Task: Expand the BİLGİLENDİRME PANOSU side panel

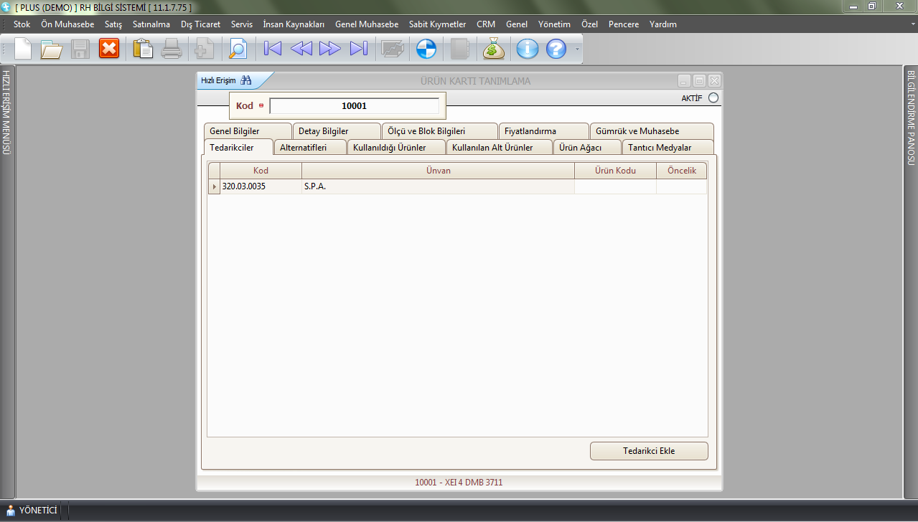Action: tap(911, 118)
